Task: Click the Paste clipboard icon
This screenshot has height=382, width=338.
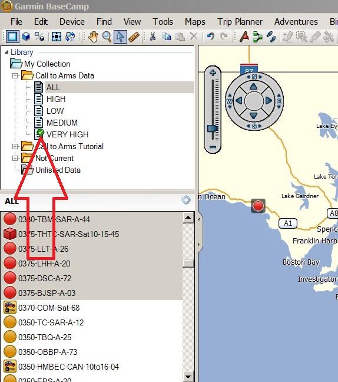Action: click(180, 37)
